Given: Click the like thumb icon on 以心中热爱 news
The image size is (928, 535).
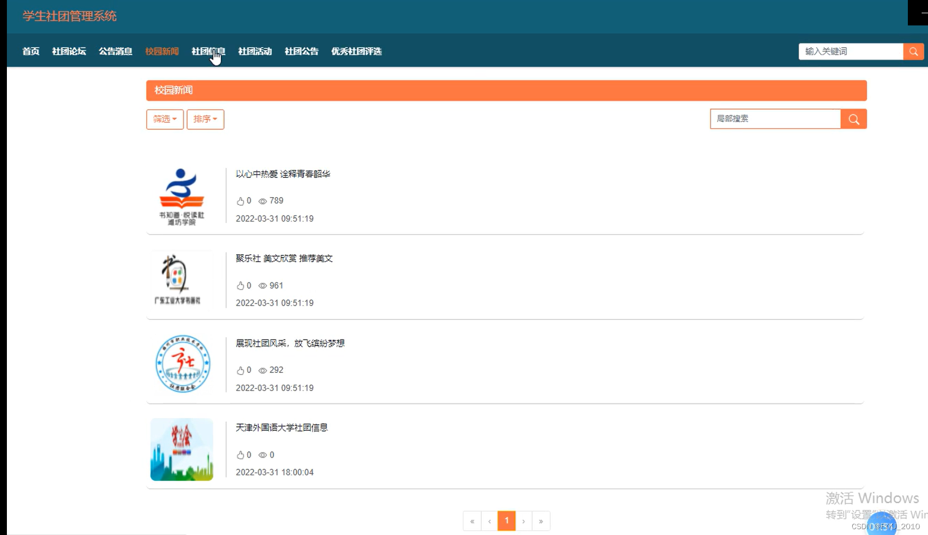Looking at the screenshot, I should [240, 201].
